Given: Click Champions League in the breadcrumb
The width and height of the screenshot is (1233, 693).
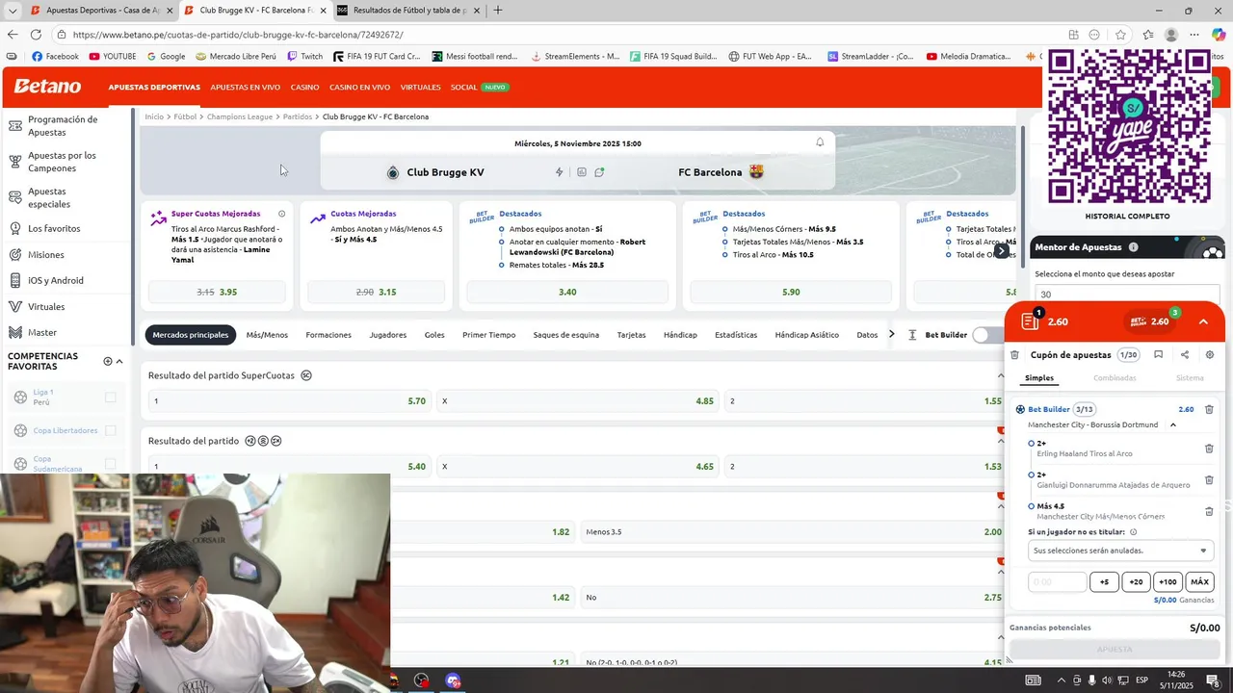Looking at the screenshot, I should [x=240, y=116].
